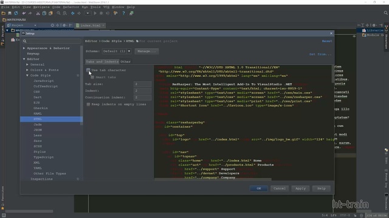Image resolution: width=389 pixels, height=218 pixels.
Task: Click the Synchronize refresh icon
Action: pyautogui.click(x=16, y=13)
